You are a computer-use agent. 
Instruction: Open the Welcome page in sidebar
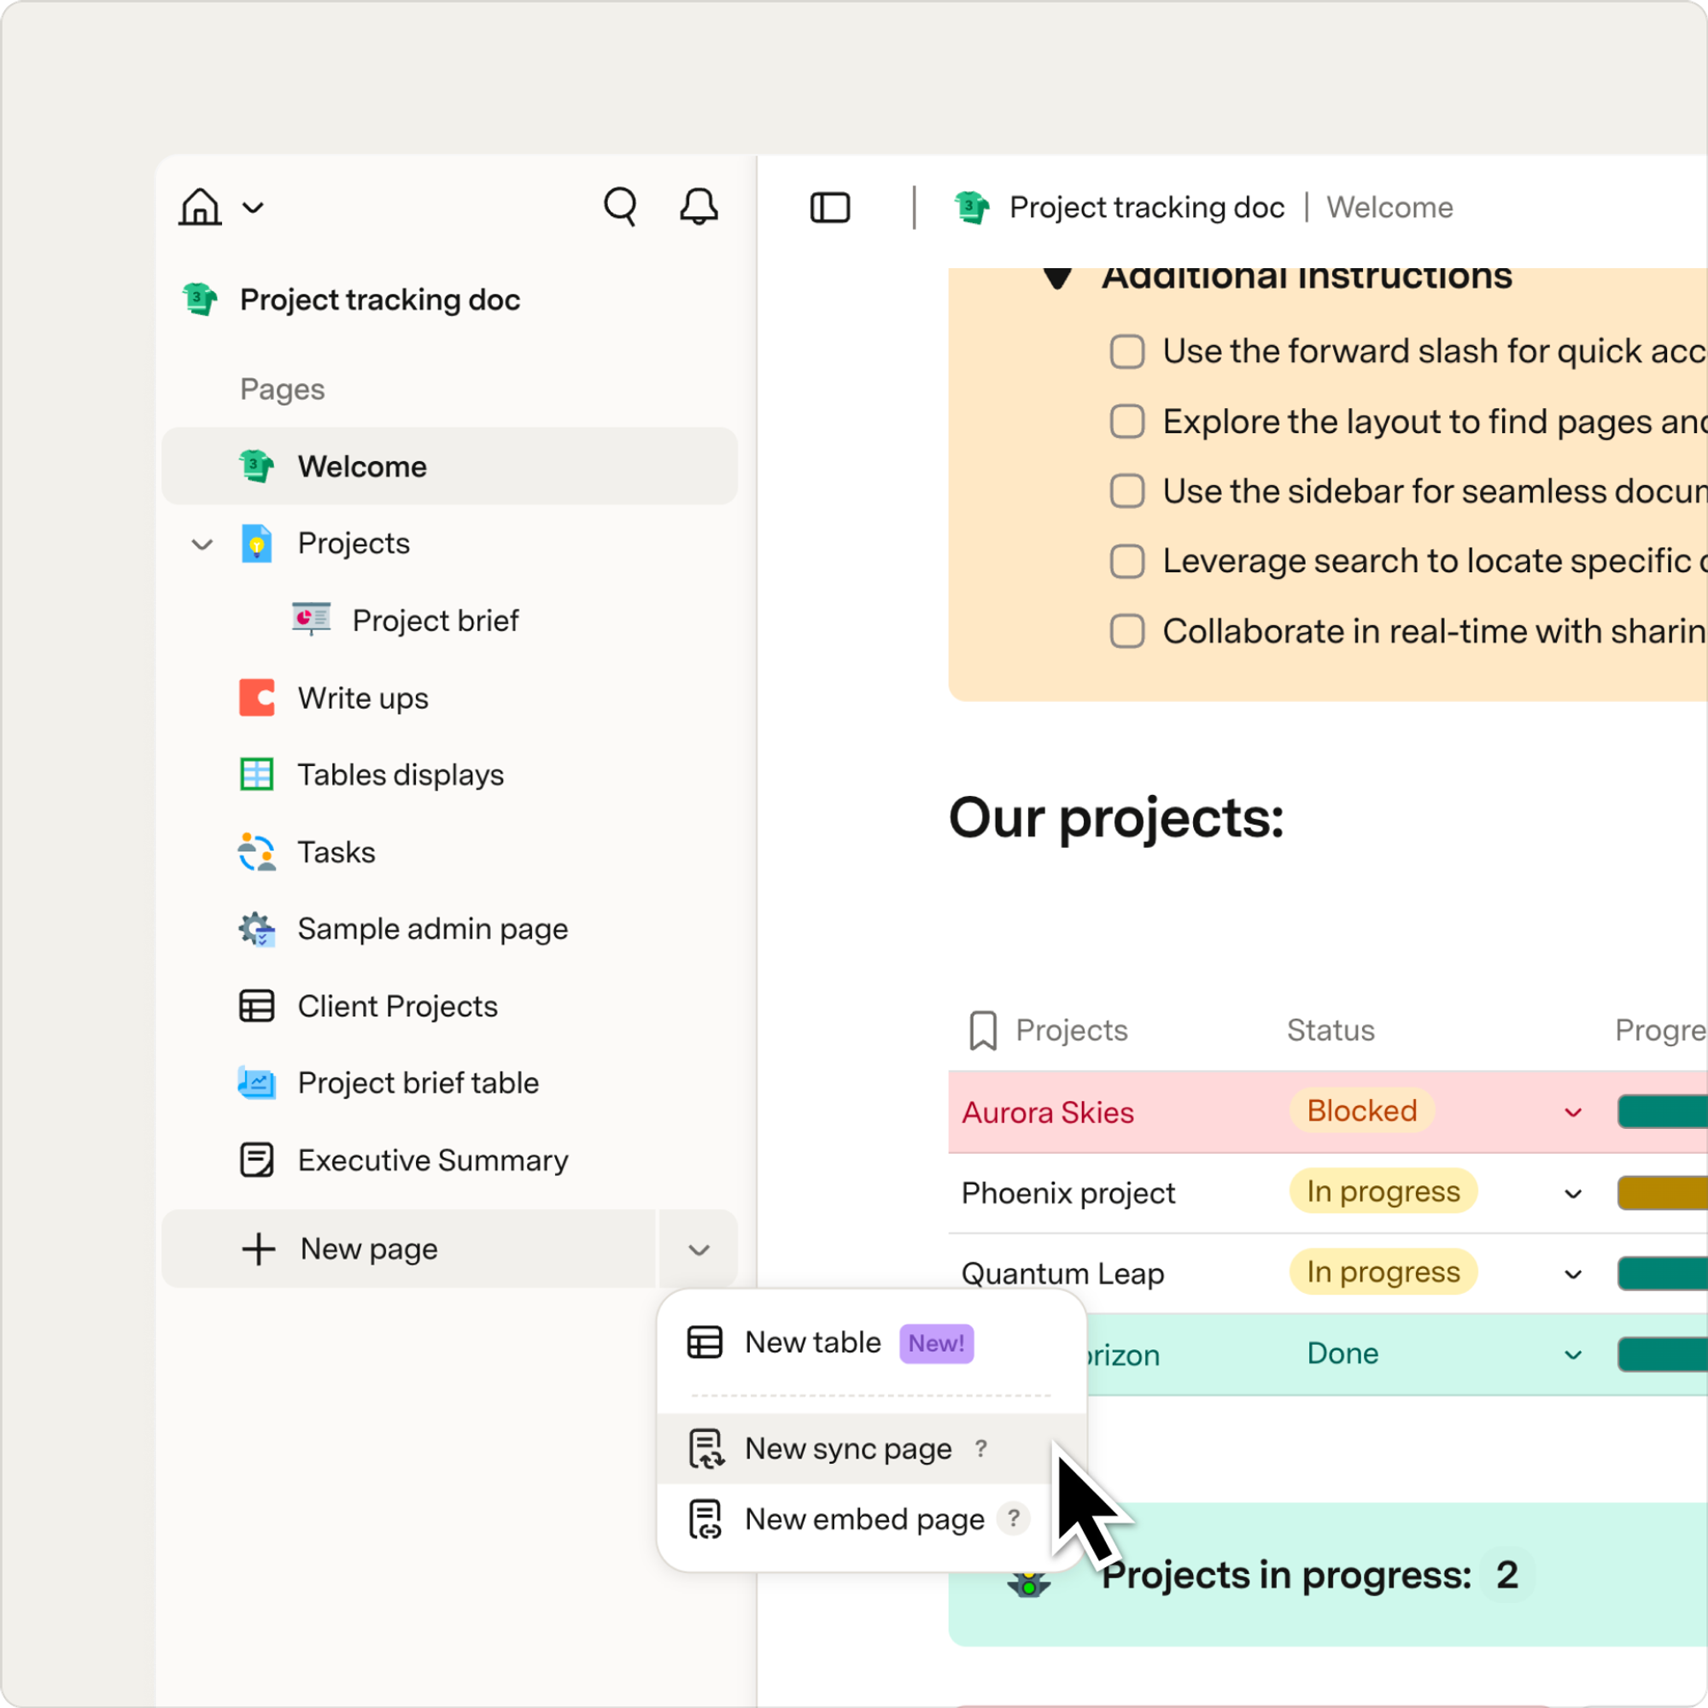point(449,466)
